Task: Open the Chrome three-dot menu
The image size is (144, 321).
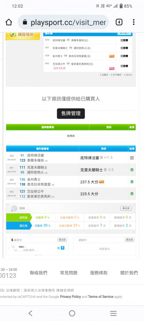Action: (133, 22)
